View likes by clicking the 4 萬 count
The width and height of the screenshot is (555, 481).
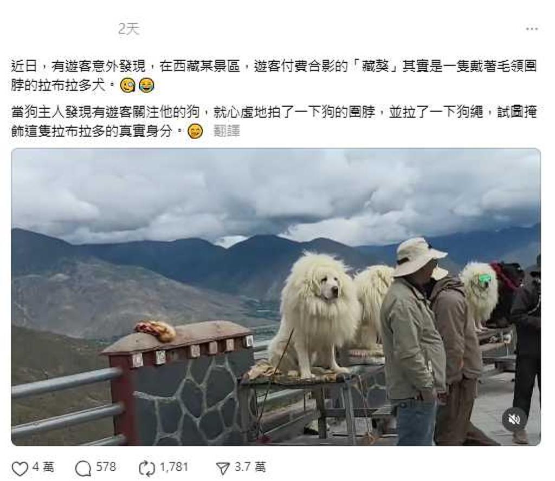point(43,467)
